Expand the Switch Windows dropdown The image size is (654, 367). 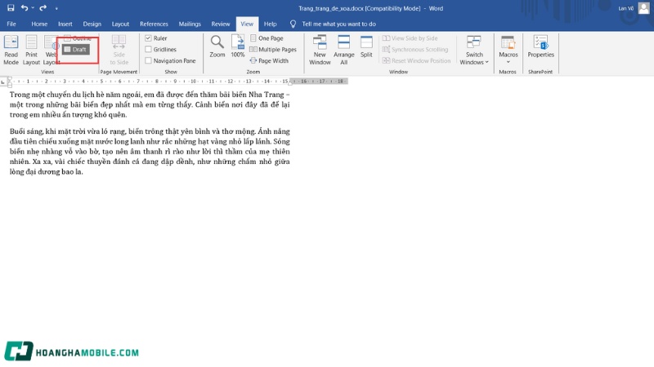tap(474, 51)
